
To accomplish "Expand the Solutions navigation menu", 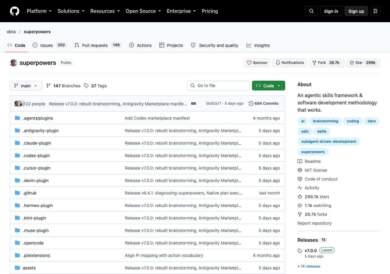I will 71,11.
